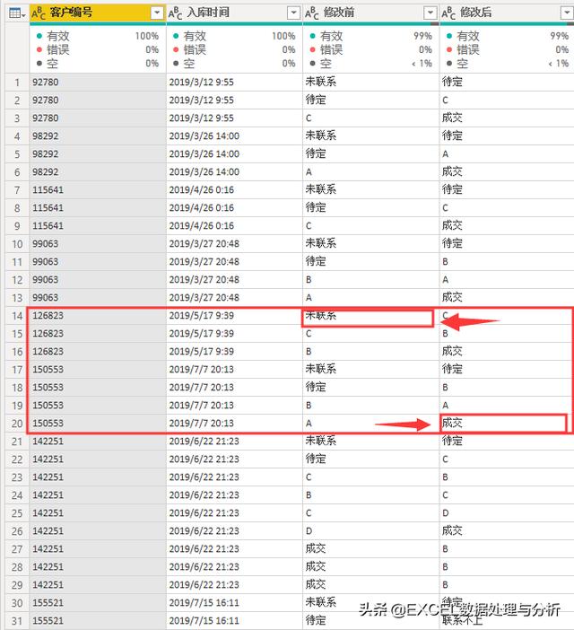Select the 客户编号 column header
574x630 pixels.
click(x=98, y=13)
